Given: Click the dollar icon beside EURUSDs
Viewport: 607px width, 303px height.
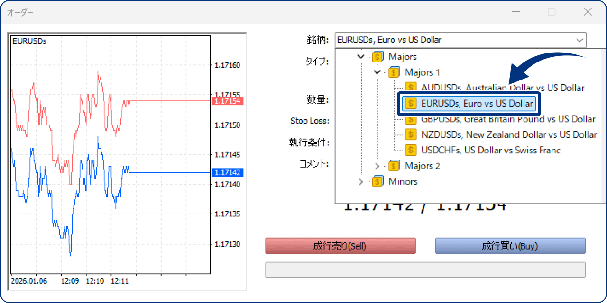Looking at the screenshot, I should (411, 103).
